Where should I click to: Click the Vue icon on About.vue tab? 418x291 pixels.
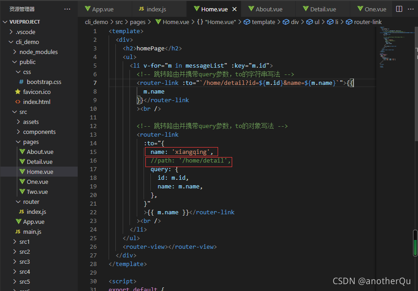point(251,9)
